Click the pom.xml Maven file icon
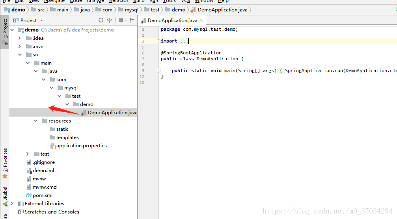This screenshot has height=219, width=397. (29, 195)
